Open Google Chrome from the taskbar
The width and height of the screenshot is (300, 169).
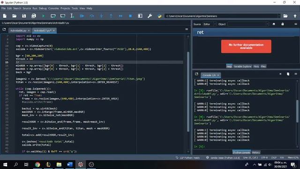tap(37, 165)
